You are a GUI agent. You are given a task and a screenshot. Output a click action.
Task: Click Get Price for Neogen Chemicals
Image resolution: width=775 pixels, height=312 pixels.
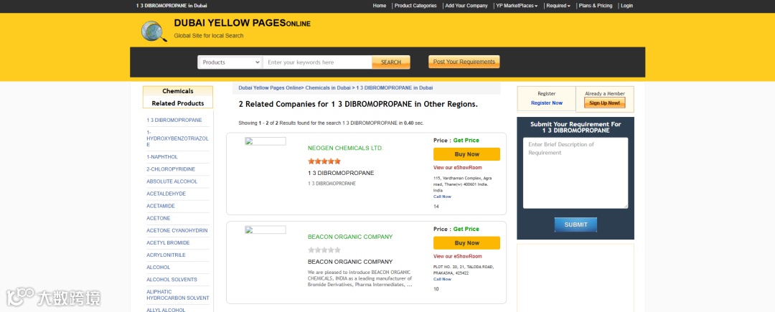click(x=466, y=140)
